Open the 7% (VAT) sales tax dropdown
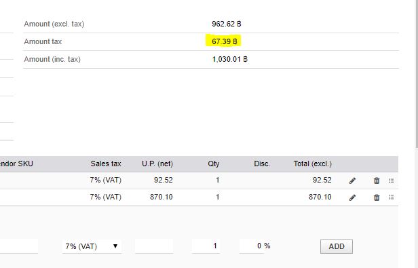 tap(92, 246)
